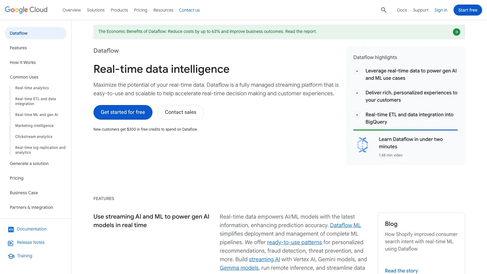This screenshot has height=274, width=487.
Task: Select Common Uses in the sidebar
Action: point(24,77)
